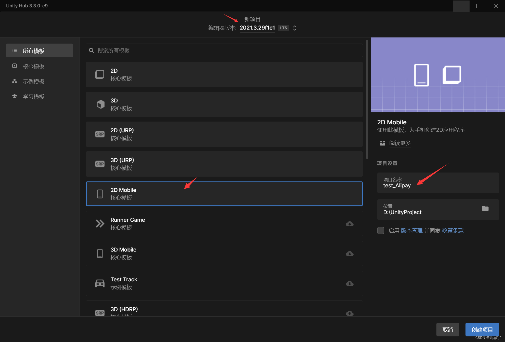Close the Unity Hub window
The width and height of the screenshot is (505, 342).
tap(496, 6)
